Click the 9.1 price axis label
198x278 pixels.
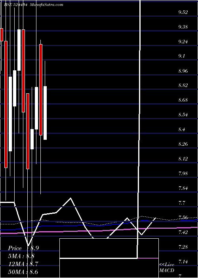click(182, 56)
